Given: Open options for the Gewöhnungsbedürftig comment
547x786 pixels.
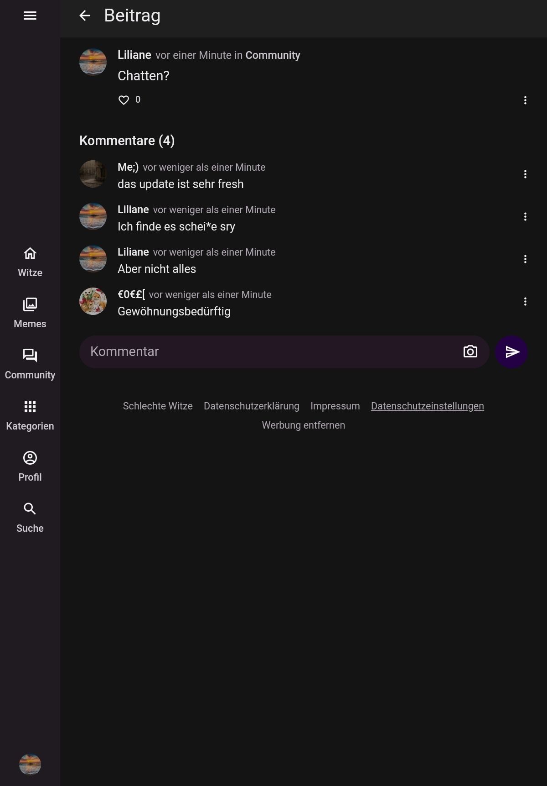Looking at the screenshot, I should (525, 301).
